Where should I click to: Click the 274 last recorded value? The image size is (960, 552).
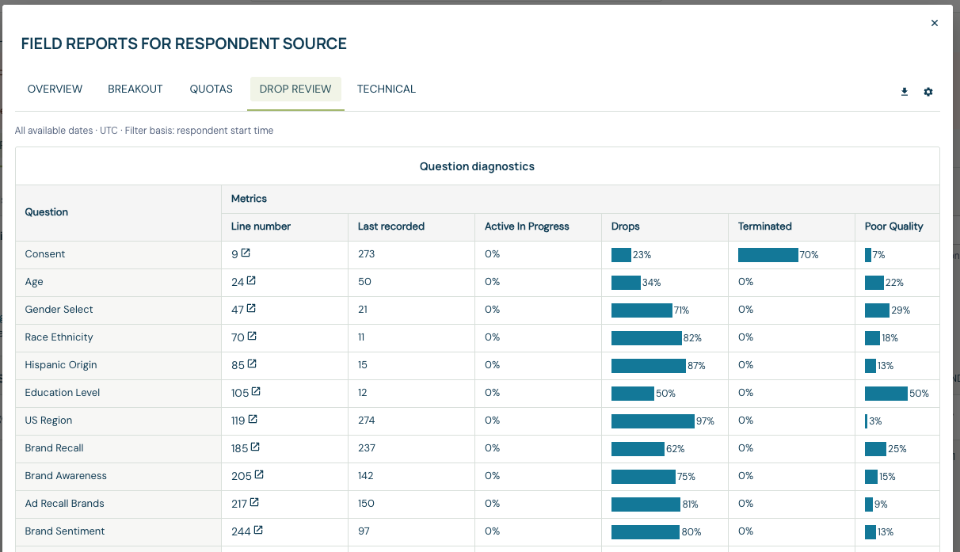(x=366, y=421)
